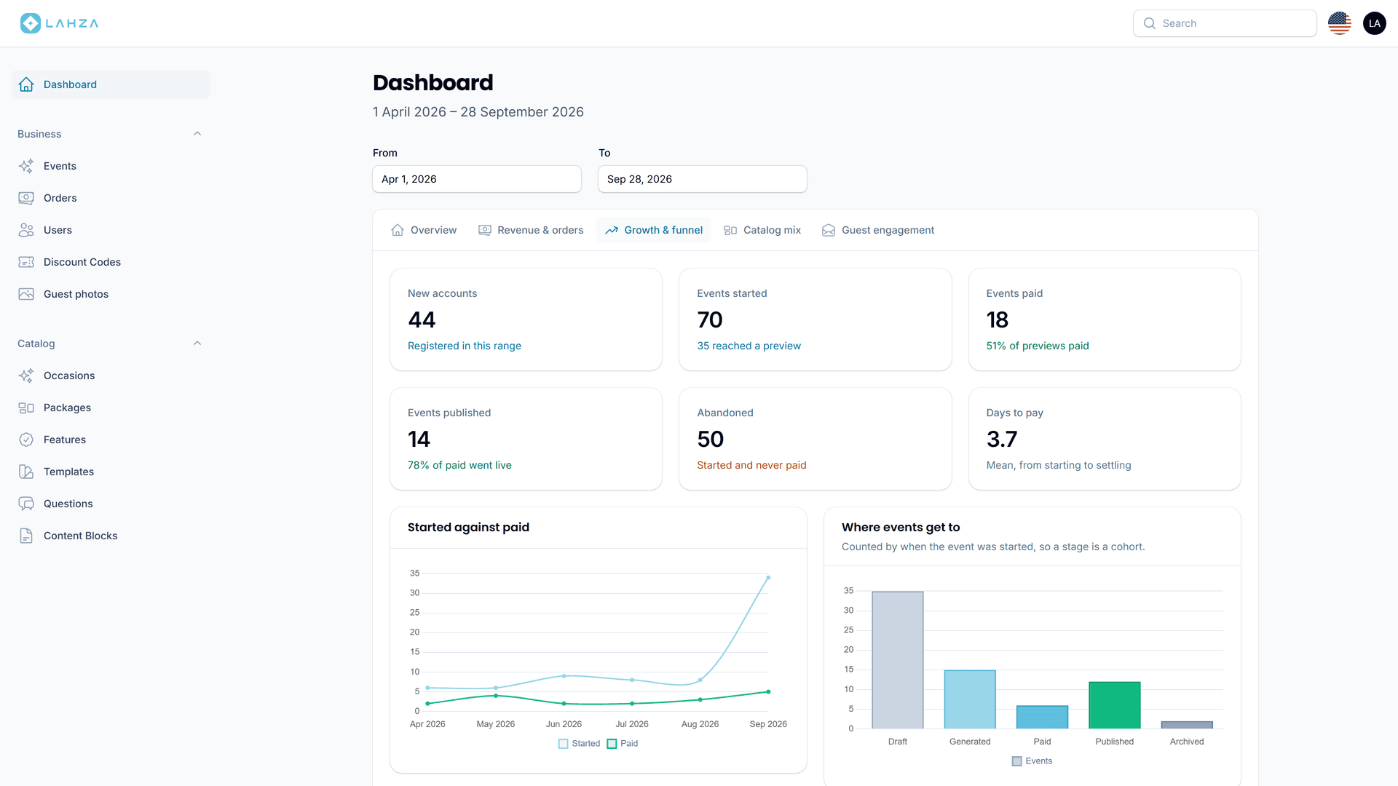The height and width of the screenshot is (786, 1398).
Task: Open the To date picker
Action: 703,179
